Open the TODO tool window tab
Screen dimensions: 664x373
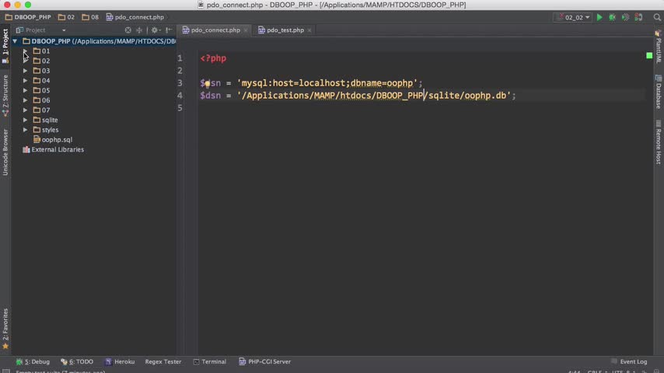[77, 361]
